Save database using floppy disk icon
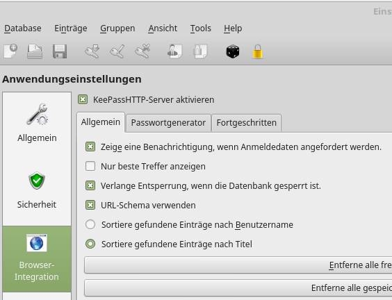392x300 pixels. click(60, 51)
